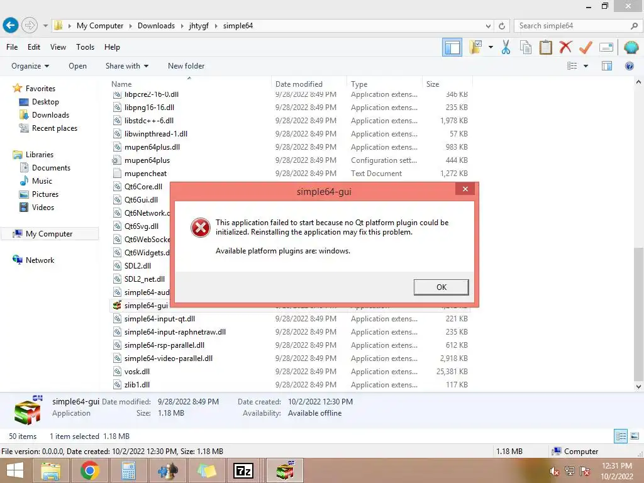Sort by the Name column header
The image size is (644, 483).
pos(121,84)
